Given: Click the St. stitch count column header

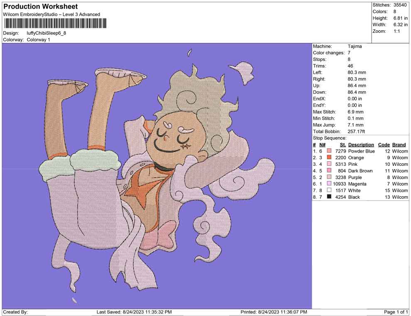Looking at the screenshot, I should (x=342, y=145).
